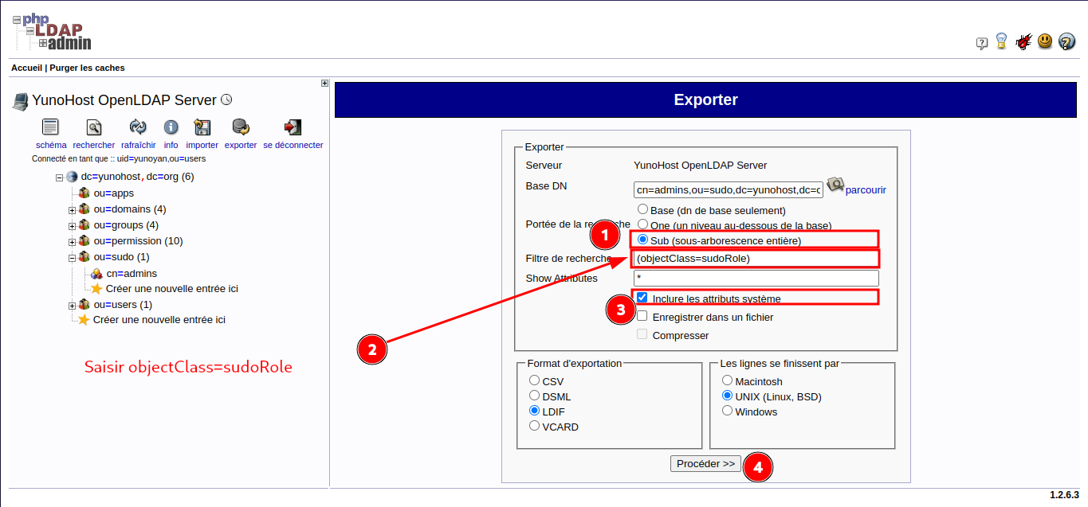Click the parcourir link

(865, 190)
